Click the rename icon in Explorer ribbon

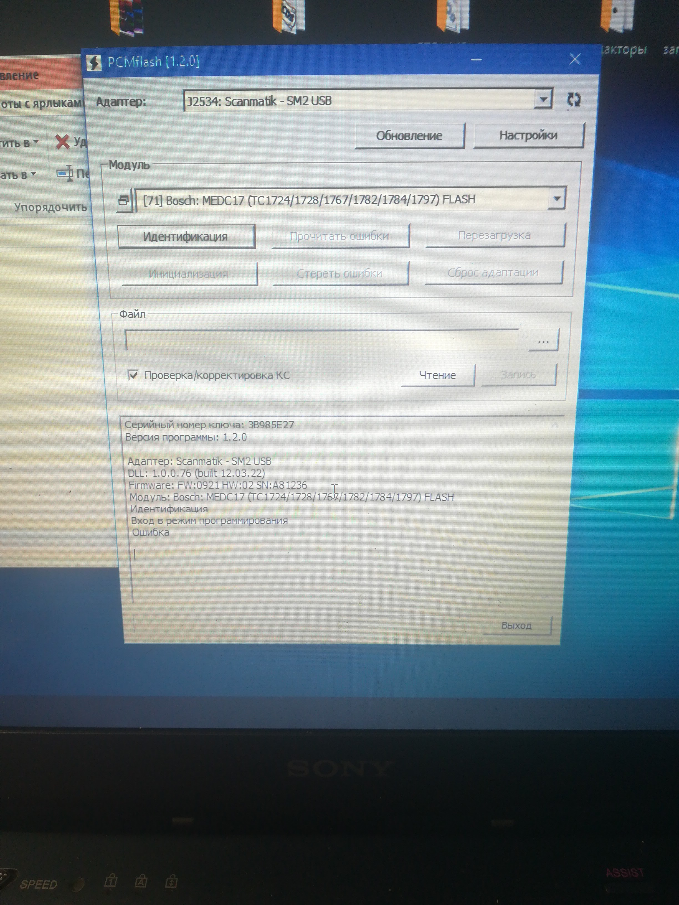tap(65, 174)
